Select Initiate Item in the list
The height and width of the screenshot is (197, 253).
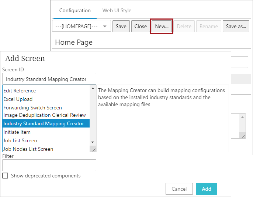click(46, 132)
